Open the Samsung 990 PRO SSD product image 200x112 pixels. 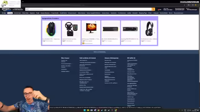coord(130,29)
